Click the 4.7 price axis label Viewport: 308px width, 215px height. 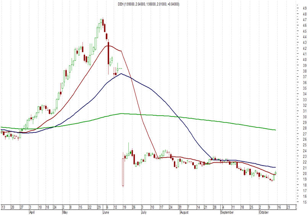pyautogui.click(x=305, y=20)
